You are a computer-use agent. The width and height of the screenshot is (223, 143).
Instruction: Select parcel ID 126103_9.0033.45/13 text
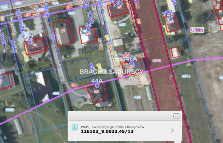pos(107,132)
